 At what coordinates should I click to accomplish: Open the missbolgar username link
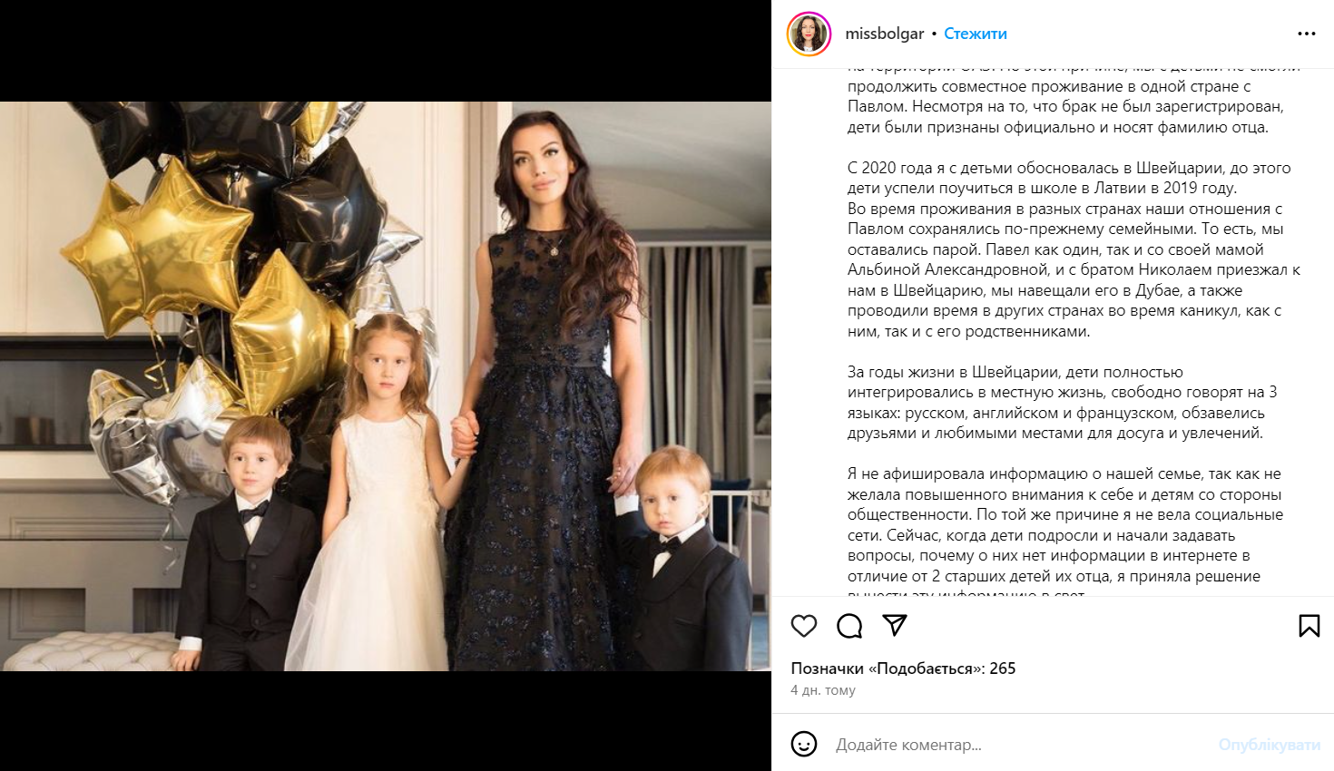coord(884,34)
